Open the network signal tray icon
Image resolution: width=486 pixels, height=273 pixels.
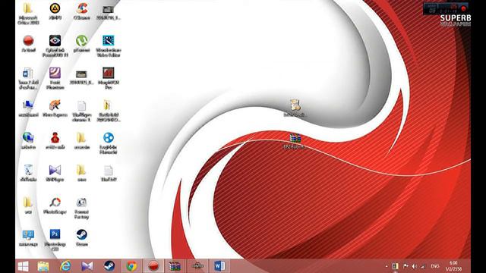[x=424, y=266]
